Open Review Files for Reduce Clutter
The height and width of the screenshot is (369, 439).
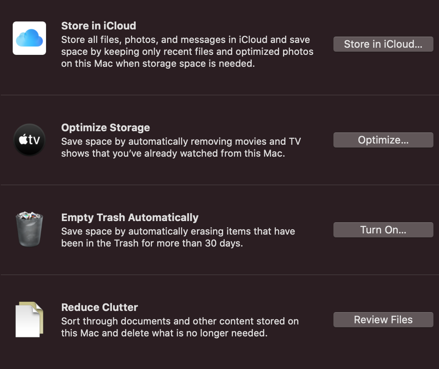coord(383,320)
